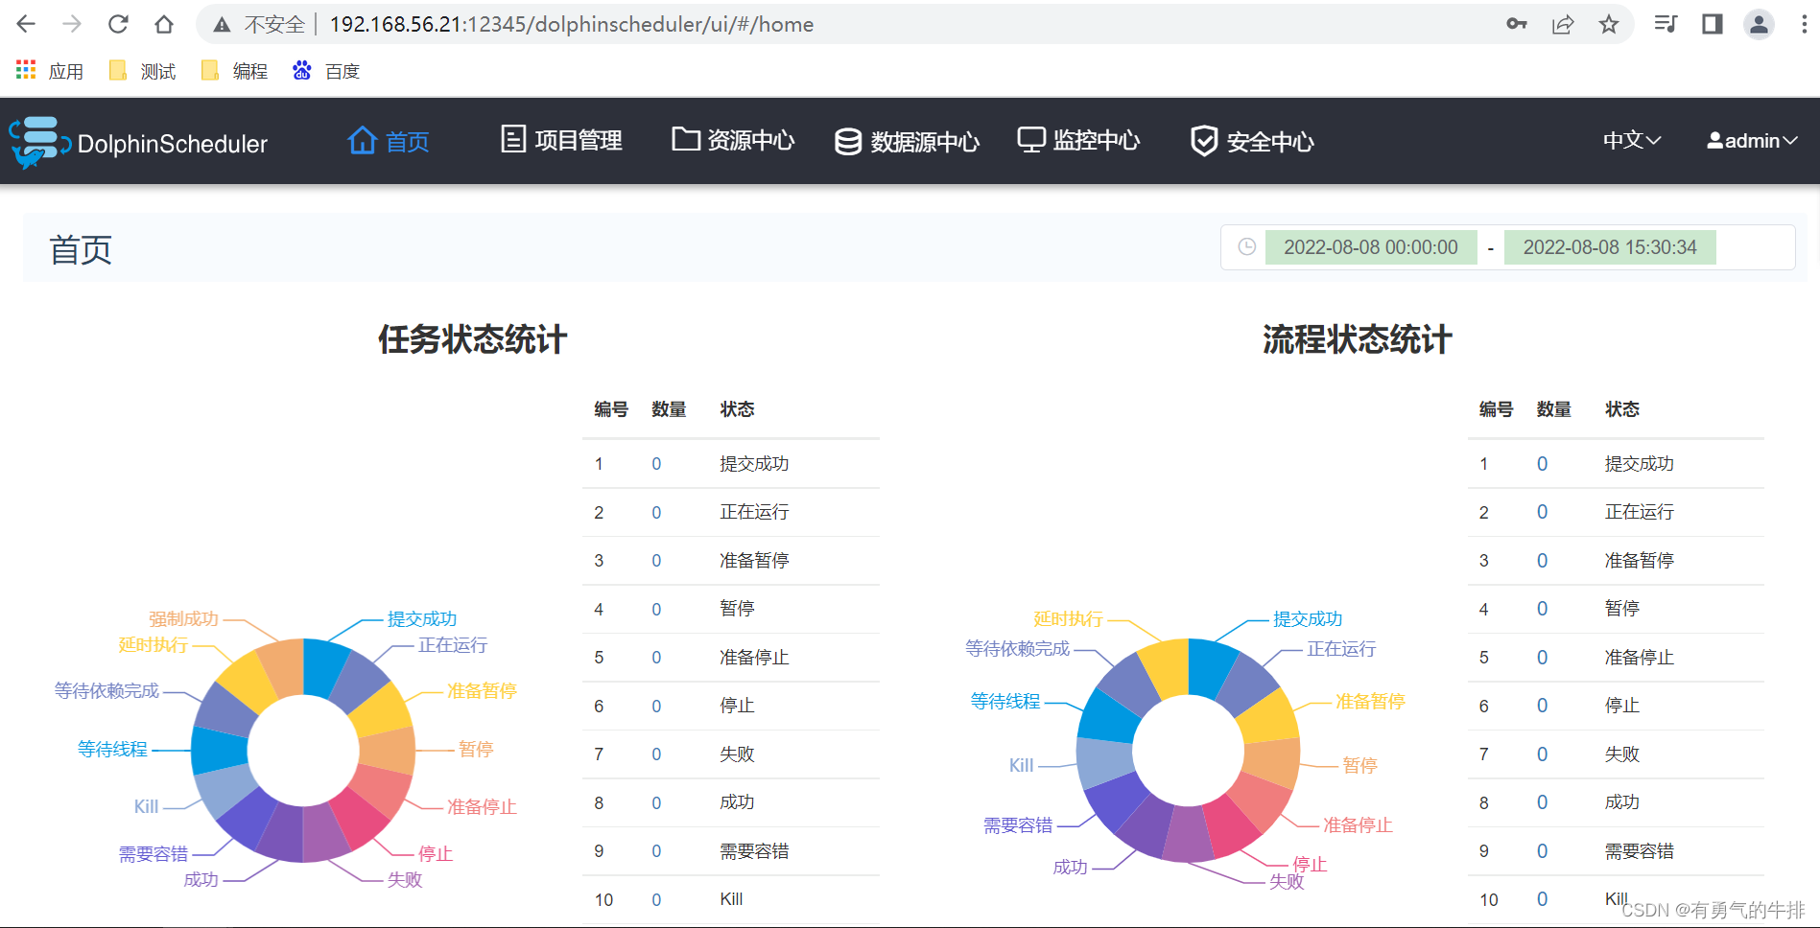Image resolution: width=1820 pixels, height=928 pixels.
Task: Click the key icon in the address bar
Action: tap(1517, 24)
